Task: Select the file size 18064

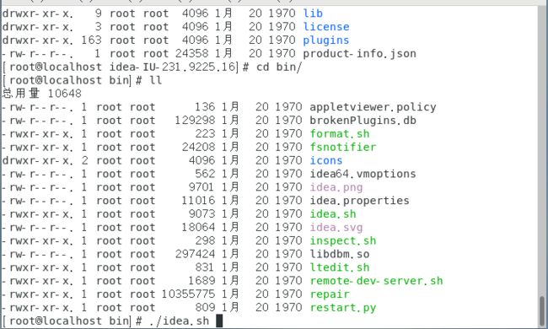Action: [198, 227]
